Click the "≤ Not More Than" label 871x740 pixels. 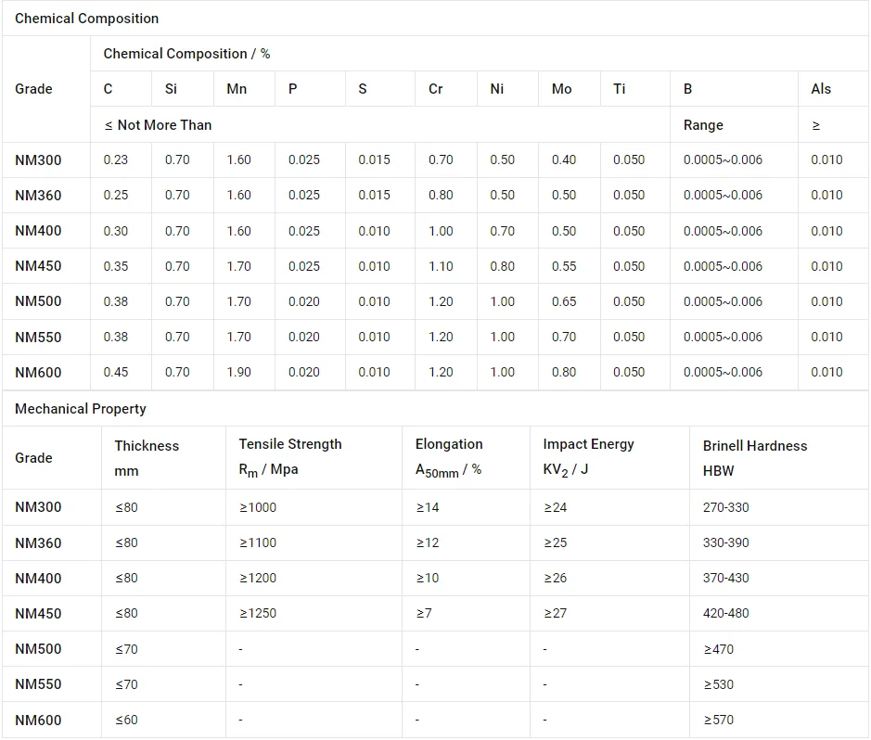158,125
